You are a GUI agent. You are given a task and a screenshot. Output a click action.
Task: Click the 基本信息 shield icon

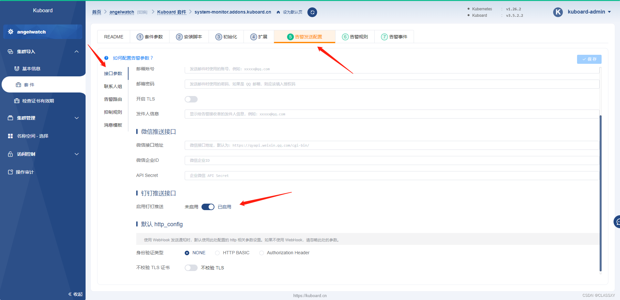[17, 69]
